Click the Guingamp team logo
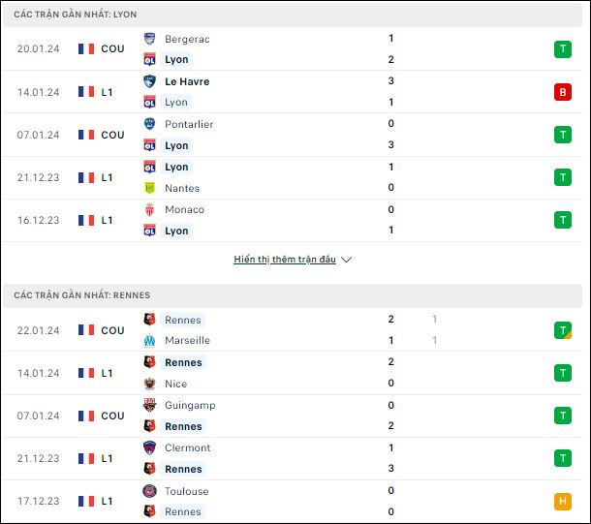Image resolution: width=591 pixels, height=524 pixels. coord(149,405)
